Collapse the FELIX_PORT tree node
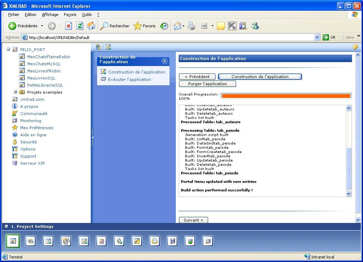Screen dimensions: 363x262 (9, 50)
